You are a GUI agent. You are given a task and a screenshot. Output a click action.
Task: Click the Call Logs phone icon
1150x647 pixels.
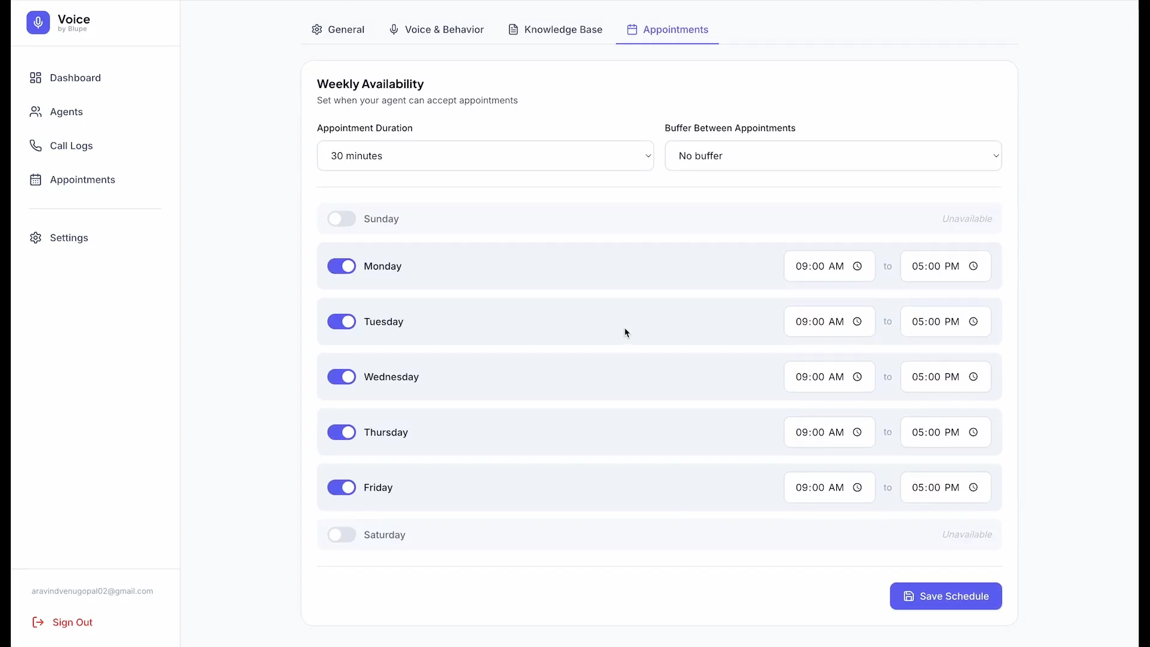tap(35, 146)
